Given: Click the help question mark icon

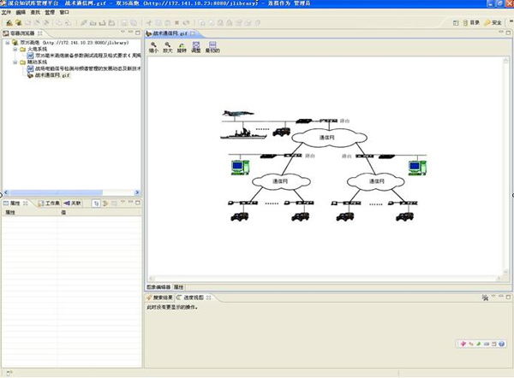Looking at the screenshot, I should (x=502, y=344).
